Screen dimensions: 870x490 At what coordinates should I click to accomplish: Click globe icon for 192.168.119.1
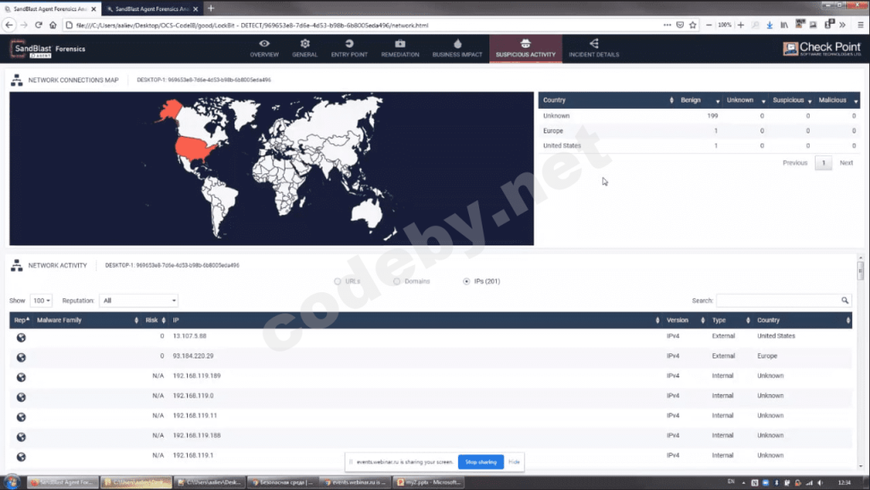(x=21, y=457)
